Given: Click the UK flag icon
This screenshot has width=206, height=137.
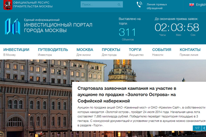Looking at the screenshot, I should pyautogui.click(x=192, y=5).
